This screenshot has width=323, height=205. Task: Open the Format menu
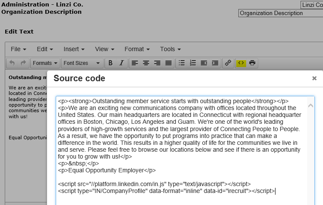tap(137, 49)
